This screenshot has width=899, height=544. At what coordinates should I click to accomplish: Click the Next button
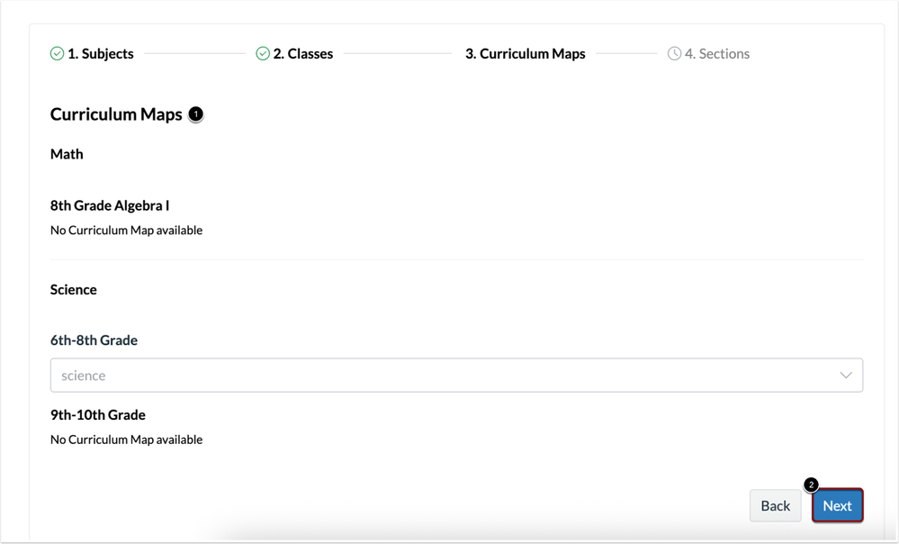837,505
